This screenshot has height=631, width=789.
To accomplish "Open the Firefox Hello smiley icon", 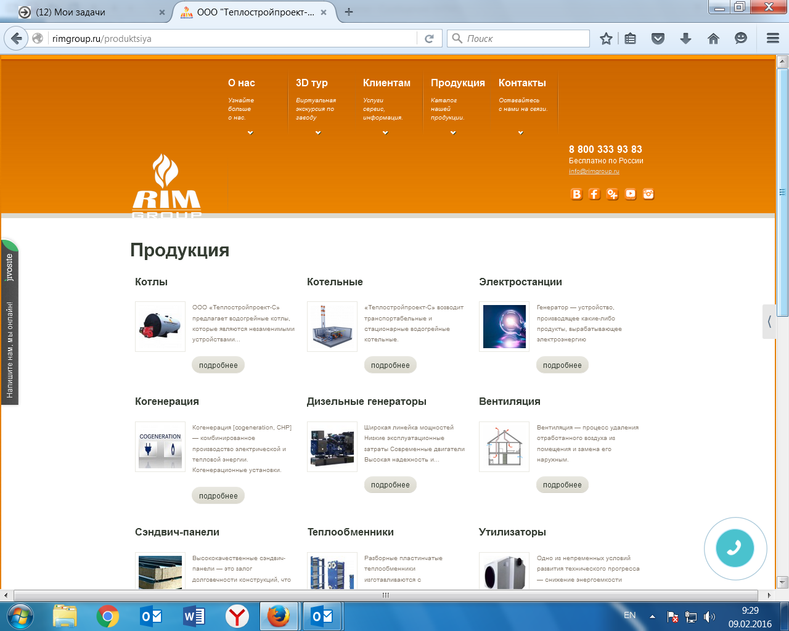I will click(x=741, y=39).
